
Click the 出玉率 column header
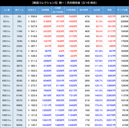97,10
